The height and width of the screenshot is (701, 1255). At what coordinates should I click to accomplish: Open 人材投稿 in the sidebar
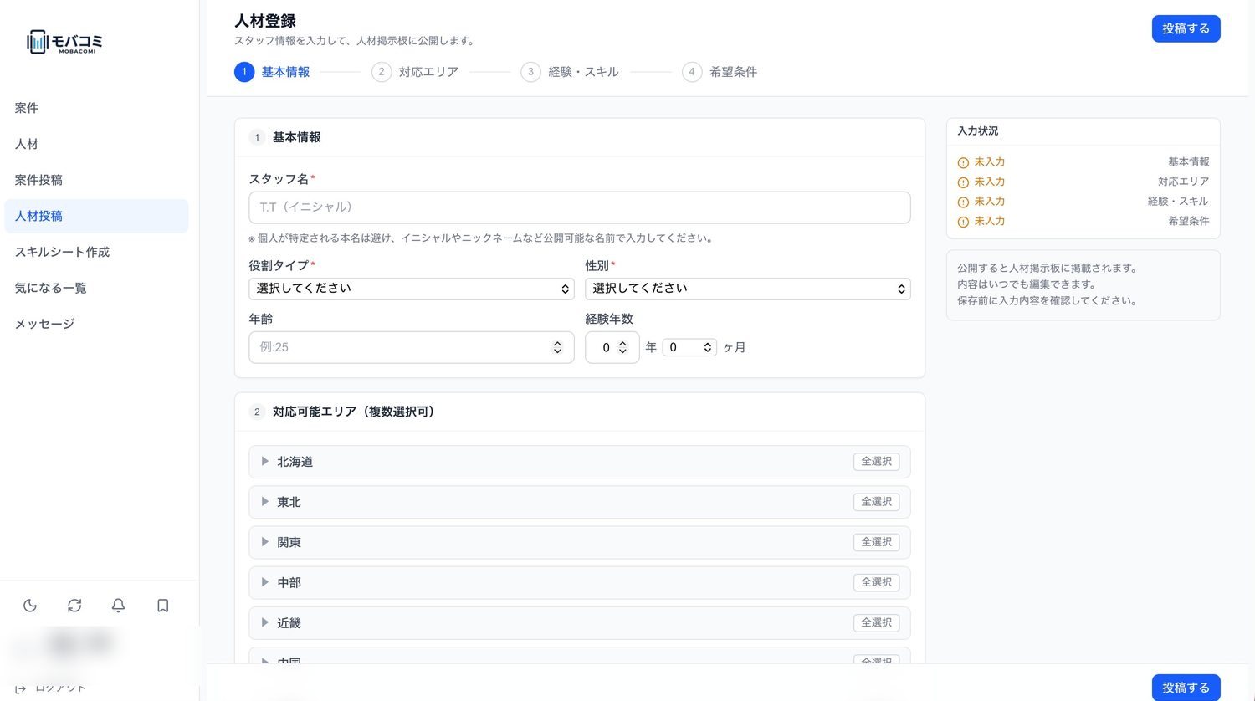[x=96, y=216]
